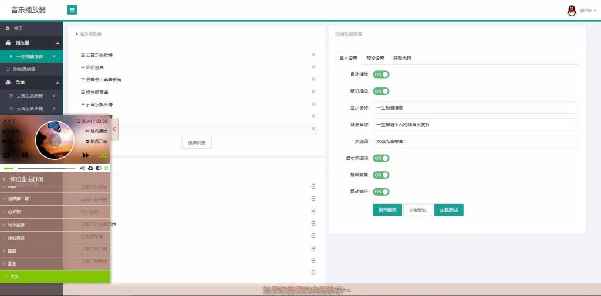Click drag handle of 经典钢琴曲 row
This screenshot has width=601, height=296.
click(82, 92)
